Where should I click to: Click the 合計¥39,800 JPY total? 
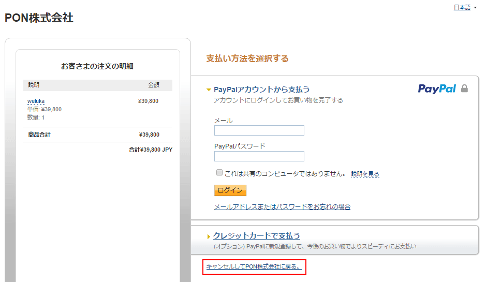click(151, 150)
